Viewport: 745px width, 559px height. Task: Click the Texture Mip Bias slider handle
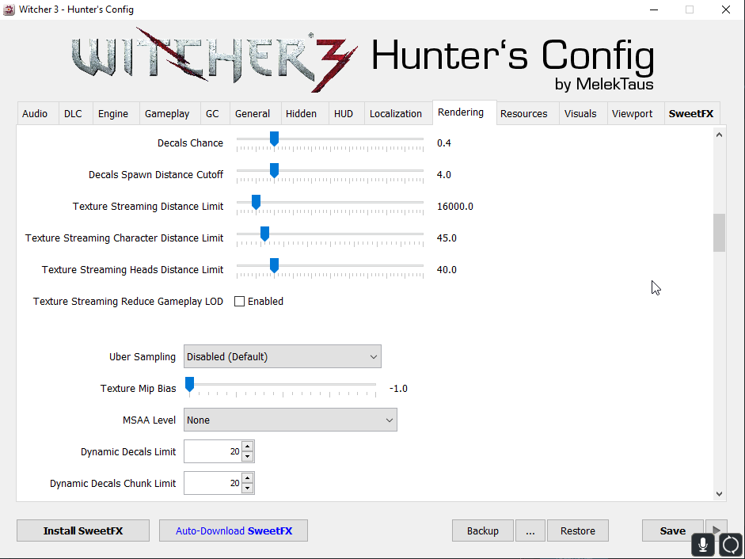(x=189, y=385)
